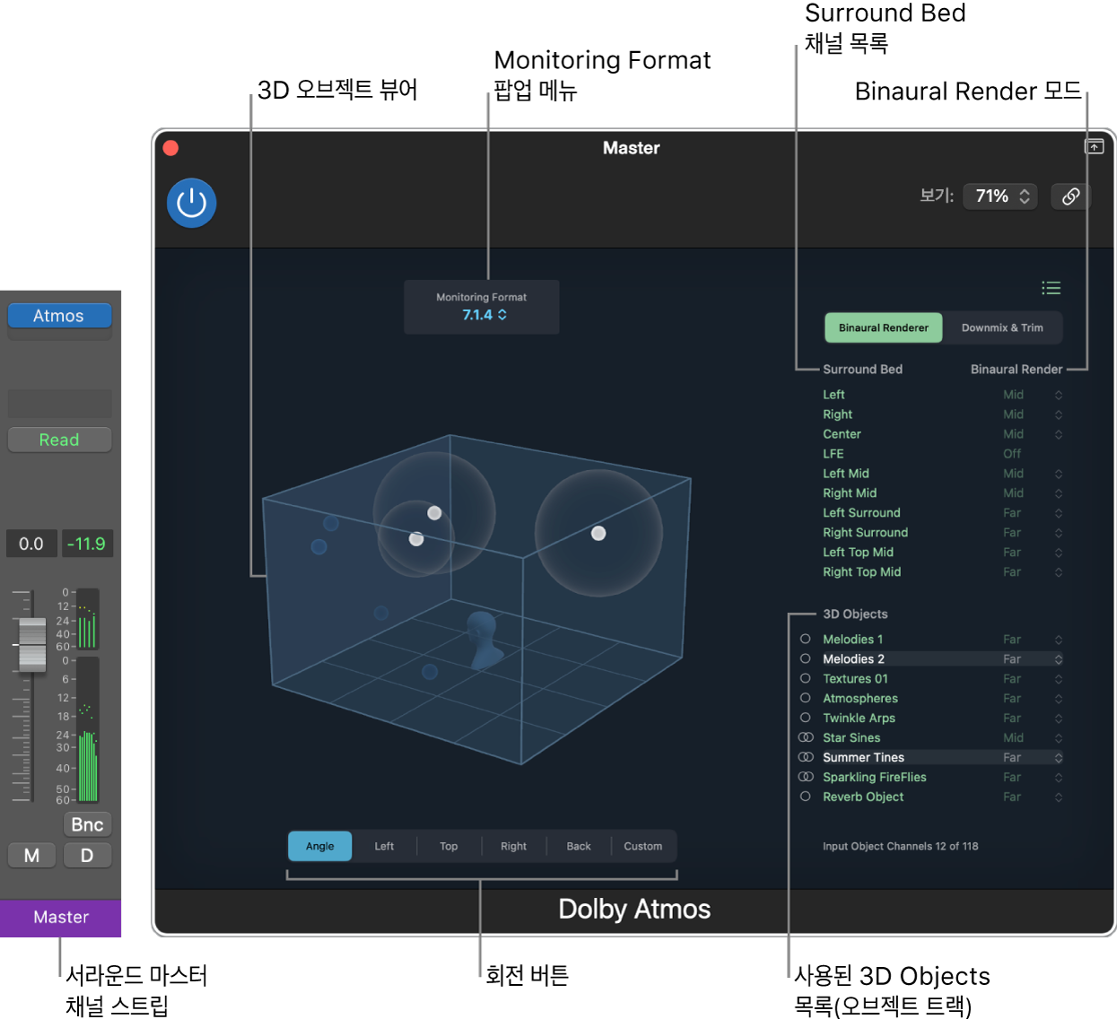
Task: Select the Master channel strip name
Action: [60, 918]
